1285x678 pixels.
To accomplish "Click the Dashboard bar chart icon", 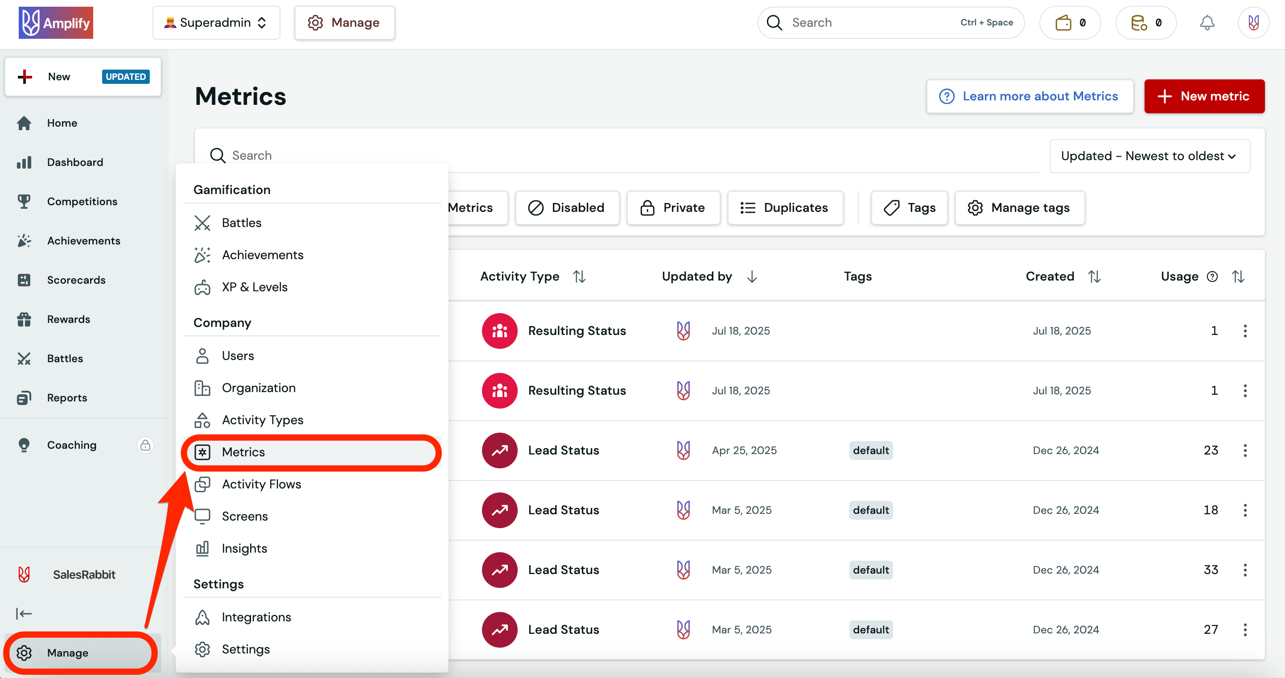I will pyautogui.click(x=24, y=162).
